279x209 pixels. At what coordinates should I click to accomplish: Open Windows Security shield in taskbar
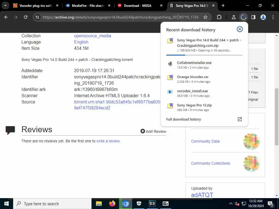coord(139,204)
